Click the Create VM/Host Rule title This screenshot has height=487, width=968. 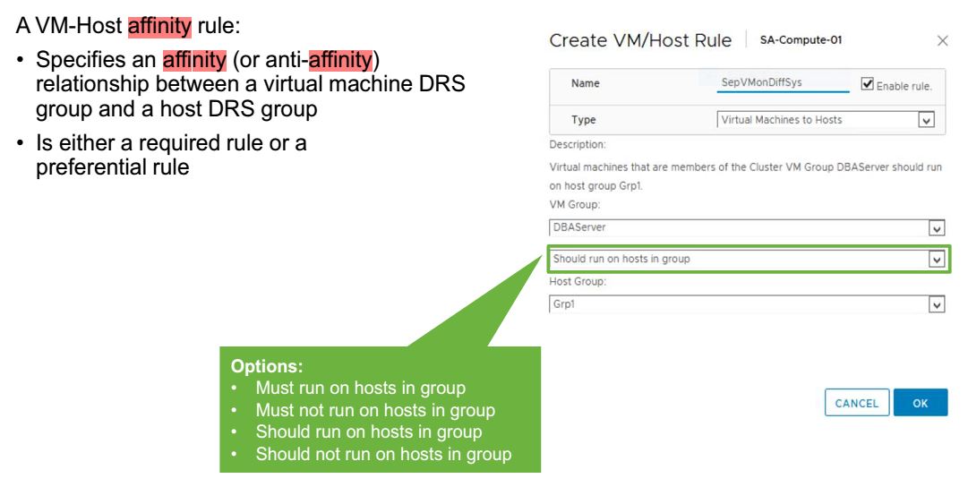click(640, 41)
